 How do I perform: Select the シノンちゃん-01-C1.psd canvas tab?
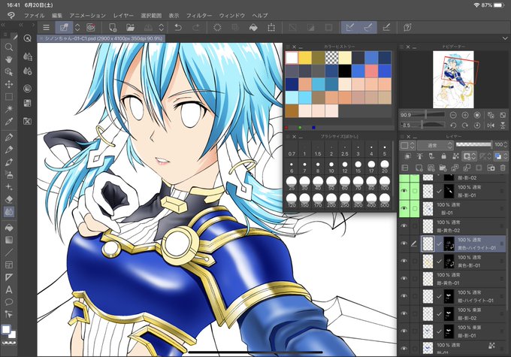pos(101,38)
